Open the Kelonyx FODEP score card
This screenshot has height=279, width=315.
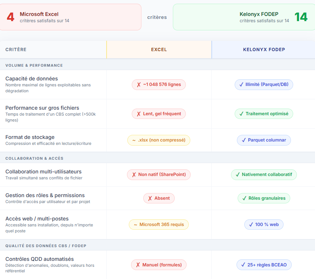(244, 17)
